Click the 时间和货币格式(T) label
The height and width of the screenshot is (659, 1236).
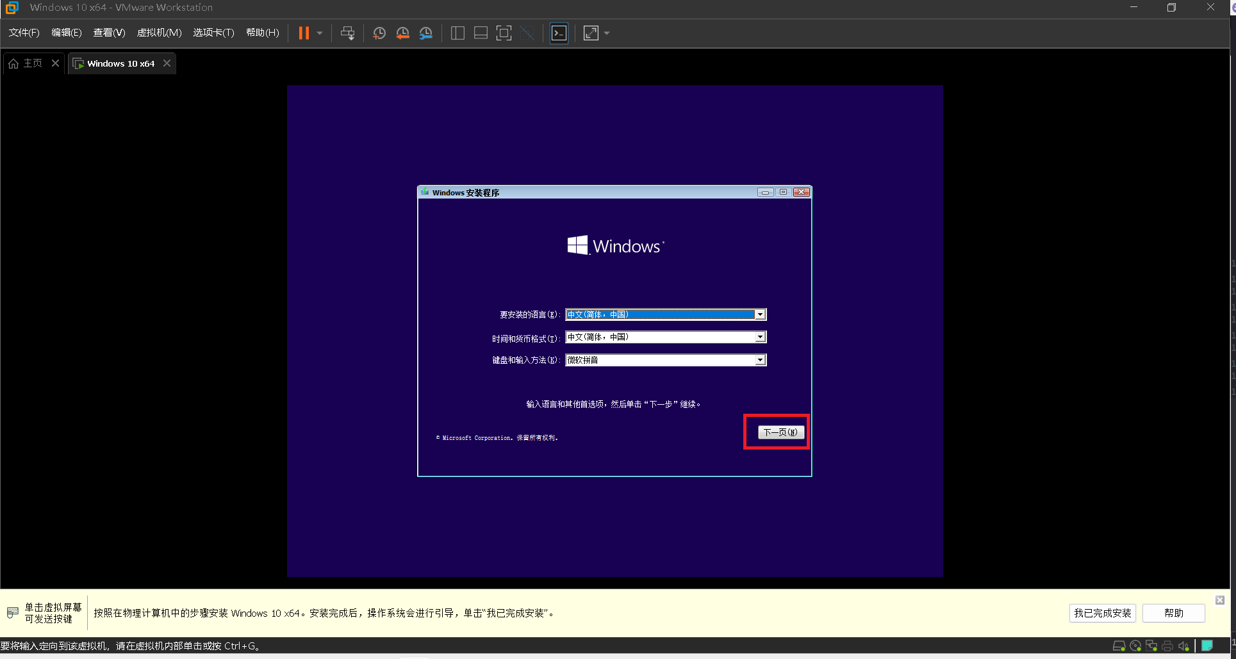[526, 338]
